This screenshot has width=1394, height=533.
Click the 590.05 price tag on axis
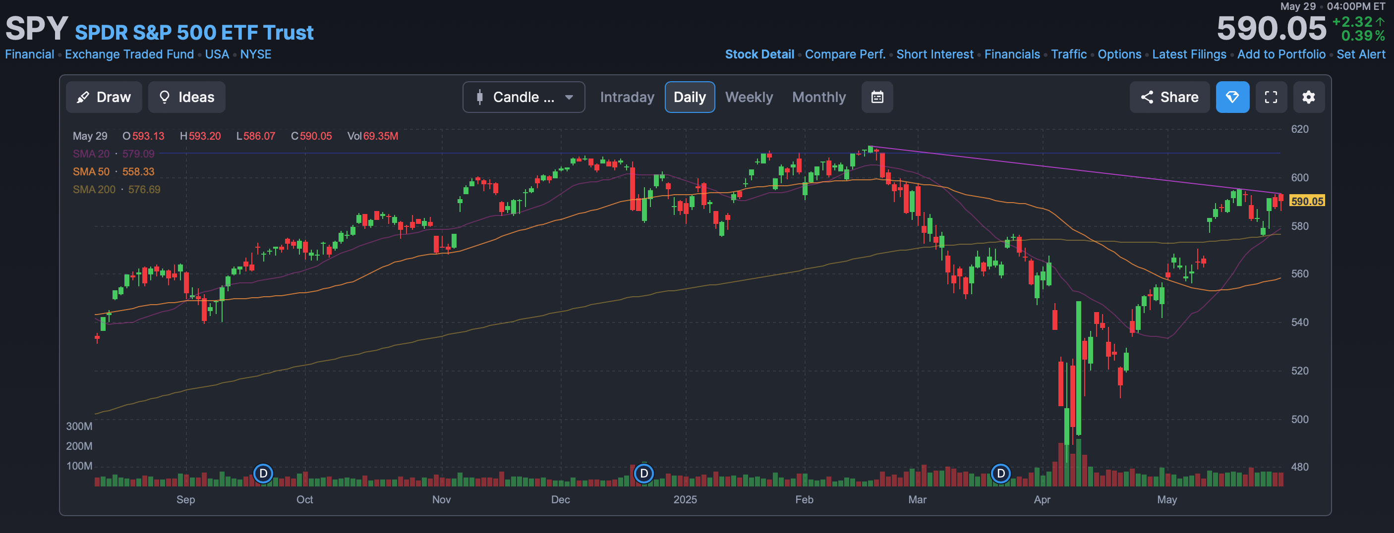(x=1307, y=201)
